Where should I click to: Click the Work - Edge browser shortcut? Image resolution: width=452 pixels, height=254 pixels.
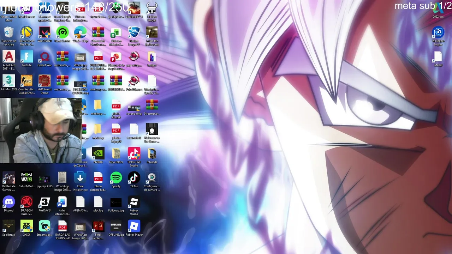tap(80, 35)
